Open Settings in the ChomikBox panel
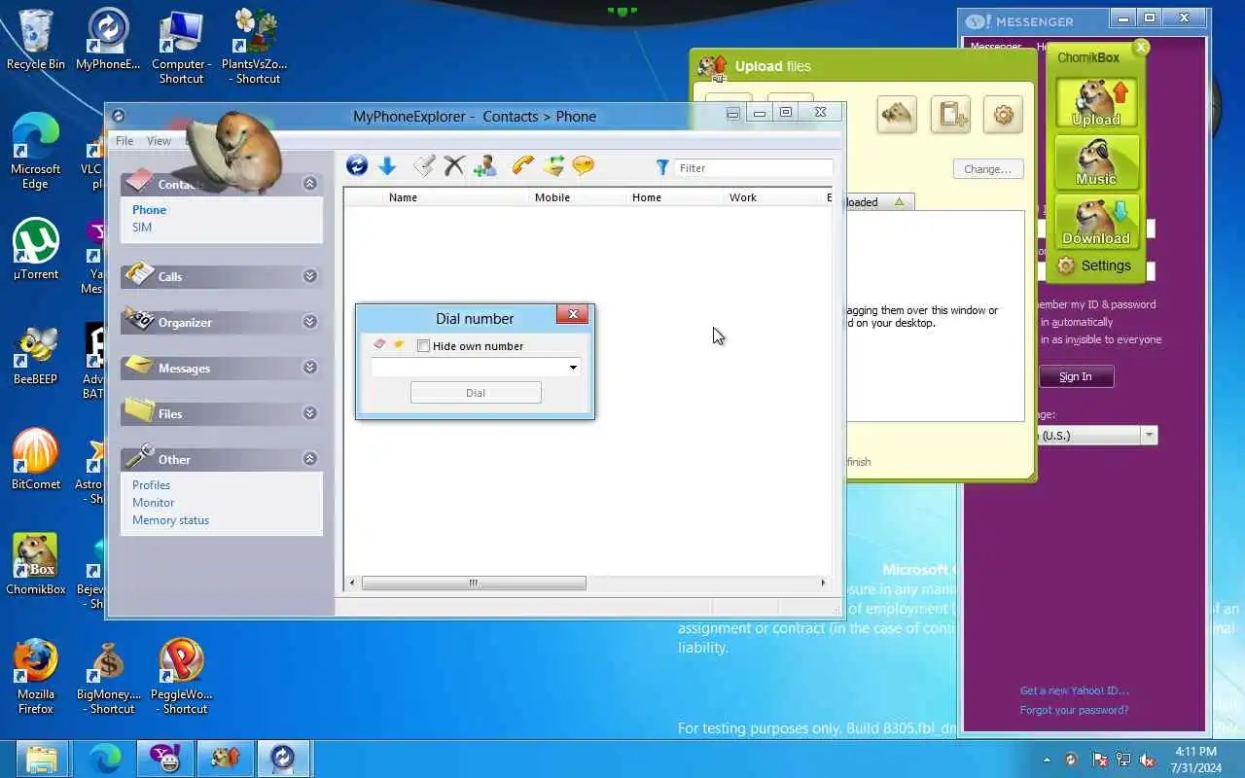This screenshot has height=778, width=1245. tap(1094, 265)
